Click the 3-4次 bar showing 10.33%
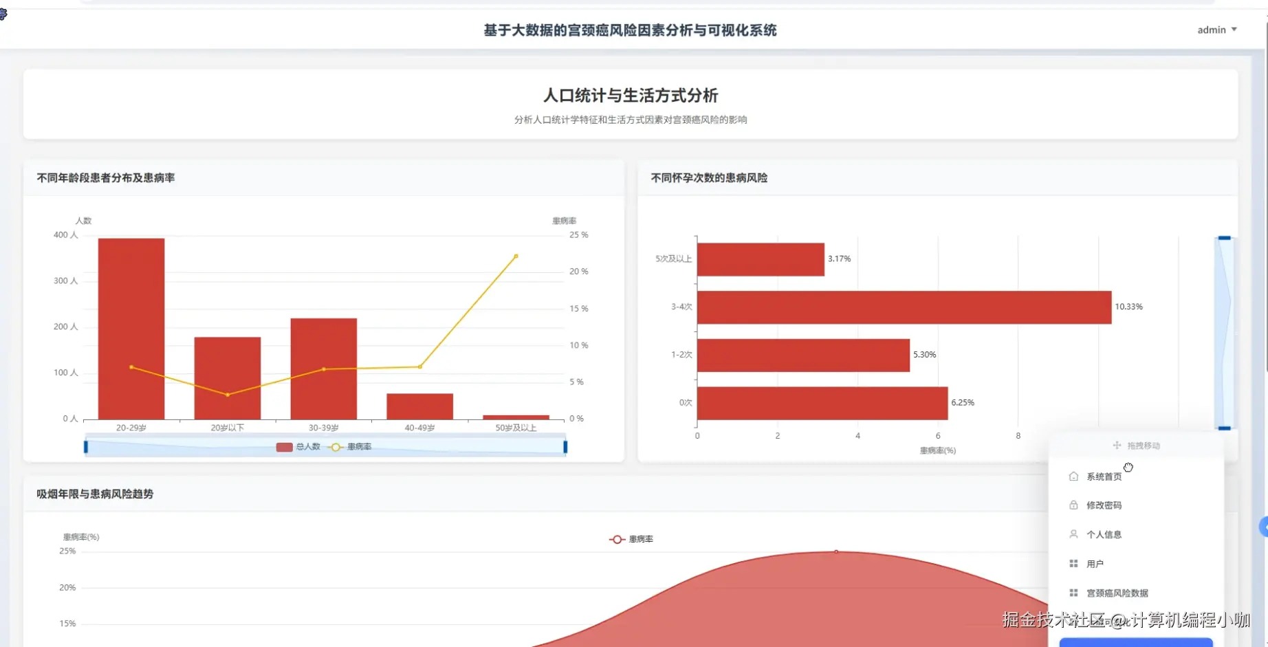Image resolution: width=1268 pixels, height=647 pixels. [904, 307]
